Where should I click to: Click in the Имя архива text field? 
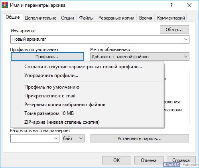tap(97, 40)
